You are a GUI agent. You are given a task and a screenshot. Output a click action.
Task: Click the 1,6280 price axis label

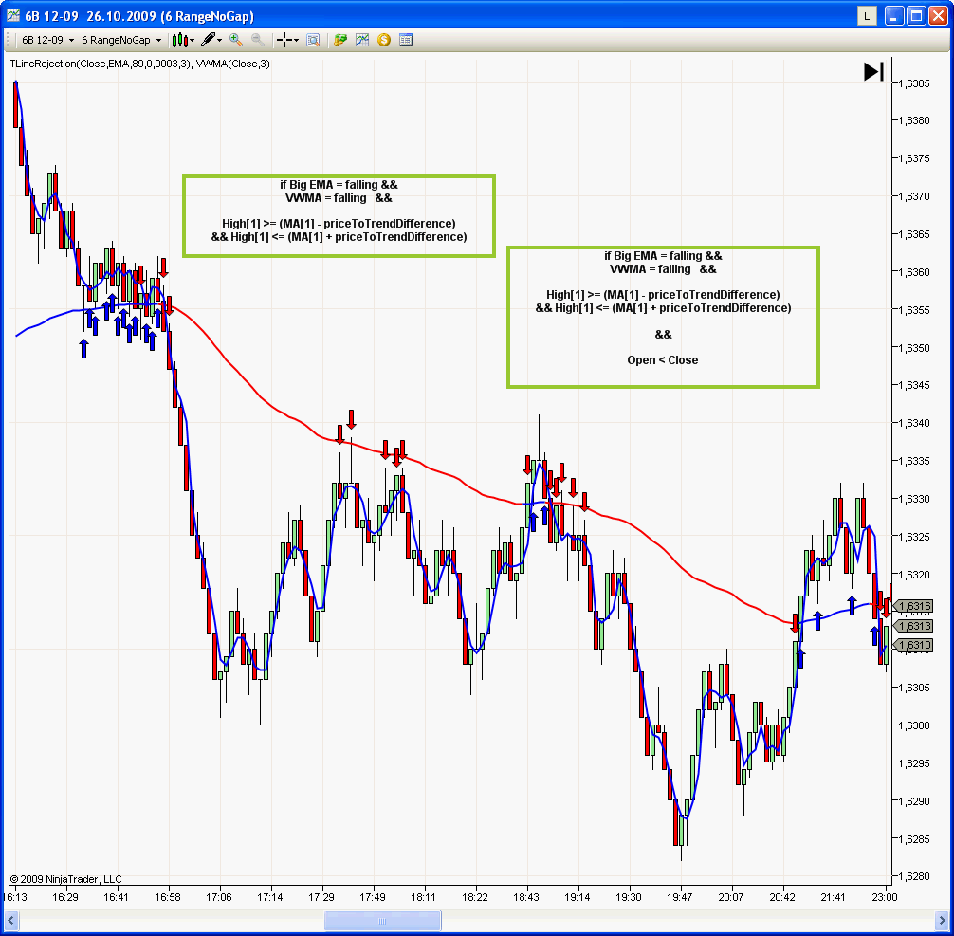[914, 876]
